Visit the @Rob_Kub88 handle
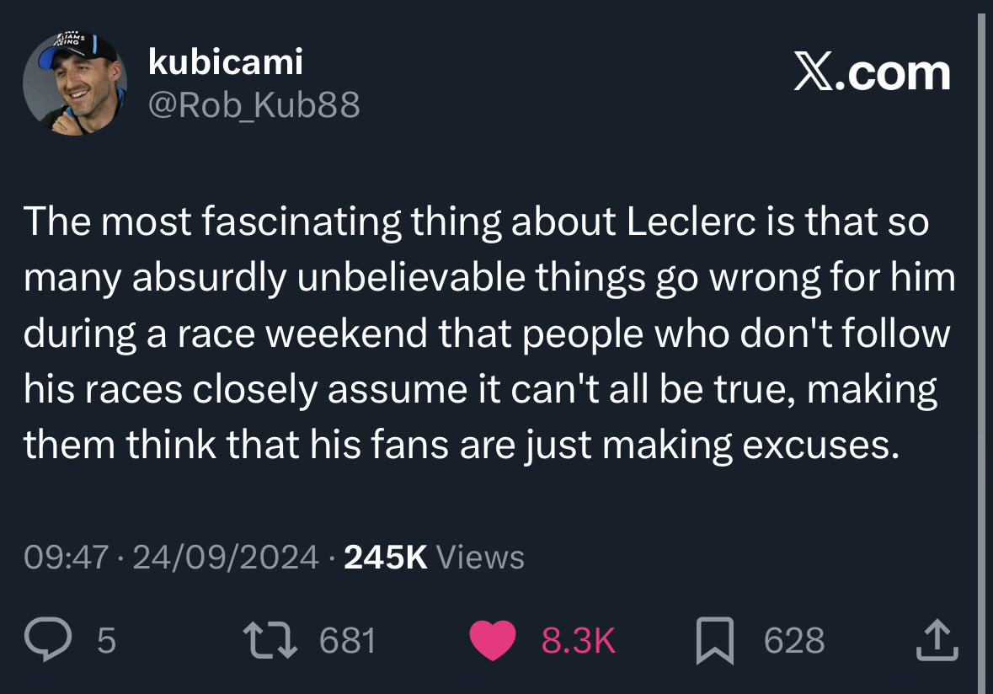Image resolution: width=993 pixels, height=694 pixels. (254, 104)
